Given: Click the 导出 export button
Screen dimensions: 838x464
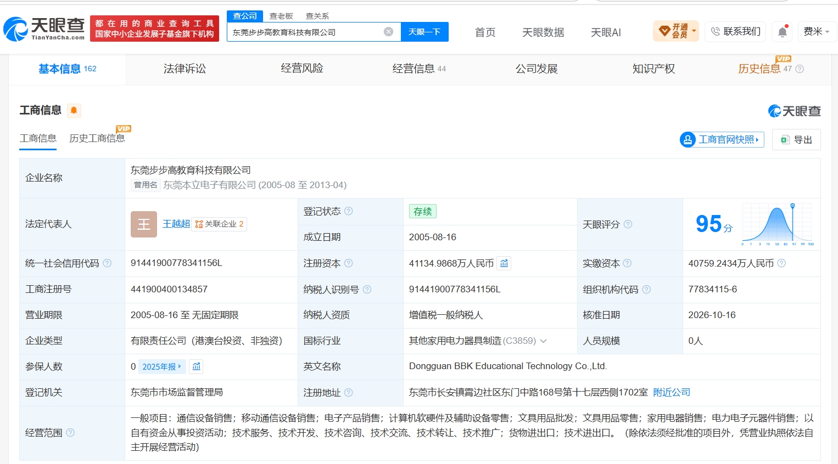Looking at the screenshot, I should (796, 140).
